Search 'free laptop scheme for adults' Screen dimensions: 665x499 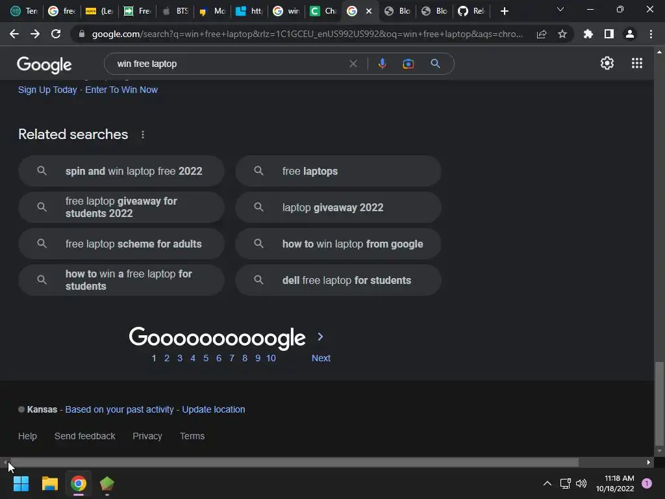(x=121, y=244)
